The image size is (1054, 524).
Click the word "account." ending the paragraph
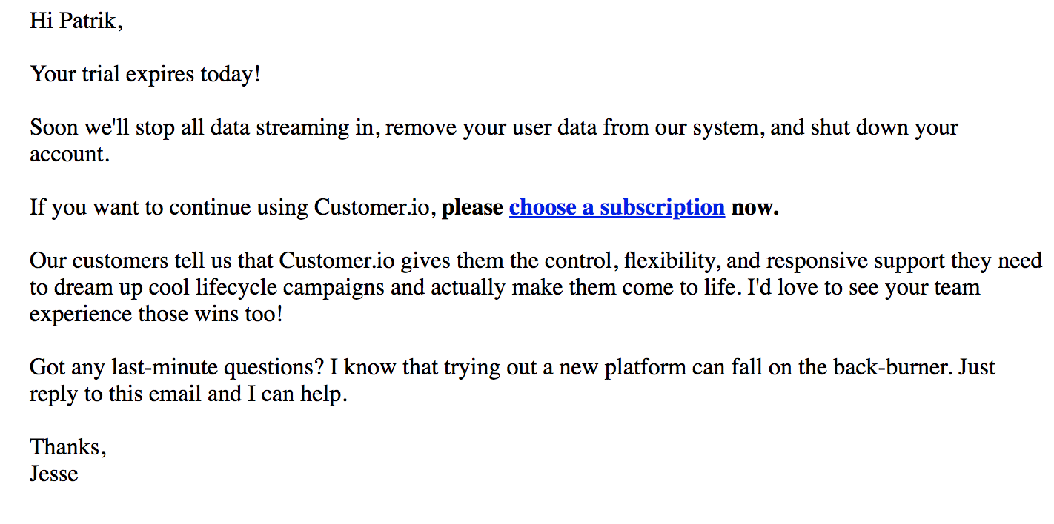pos(70,154)
